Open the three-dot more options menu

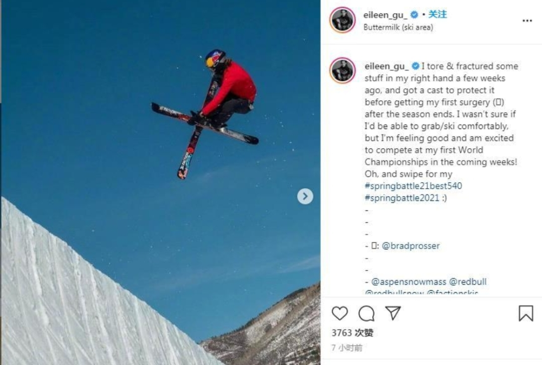[x=527, y=21]
